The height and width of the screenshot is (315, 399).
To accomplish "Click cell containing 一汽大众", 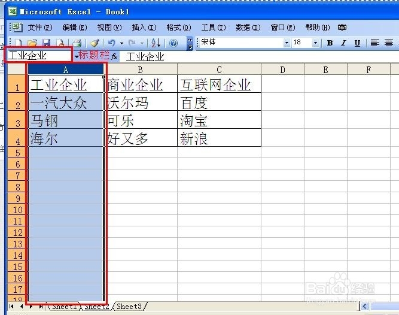I will pyautogui.click(x=66, y=102).
